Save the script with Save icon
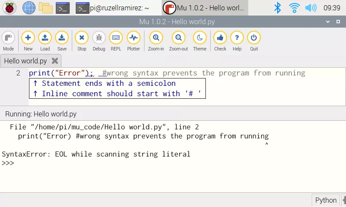This screenshot has width=346, height=207. coord(62,41)
